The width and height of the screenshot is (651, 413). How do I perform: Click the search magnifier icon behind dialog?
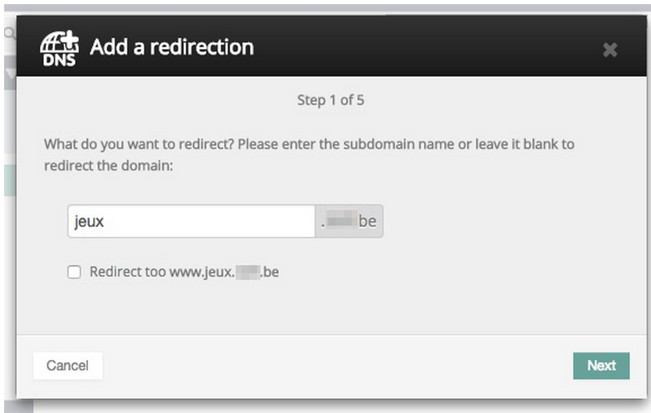pos(9,33)
